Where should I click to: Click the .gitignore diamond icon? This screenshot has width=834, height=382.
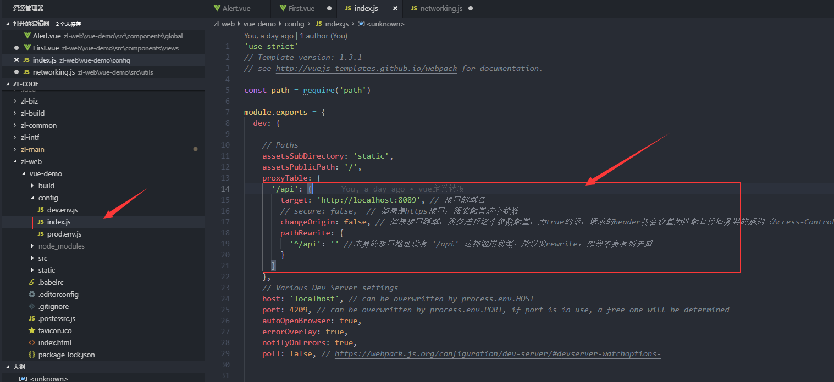(32, 306)
